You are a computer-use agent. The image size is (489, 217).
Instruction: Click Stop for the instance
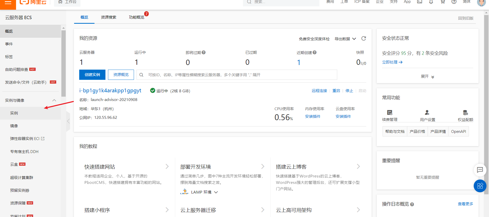pyautogui.click(x=349, y=91)
